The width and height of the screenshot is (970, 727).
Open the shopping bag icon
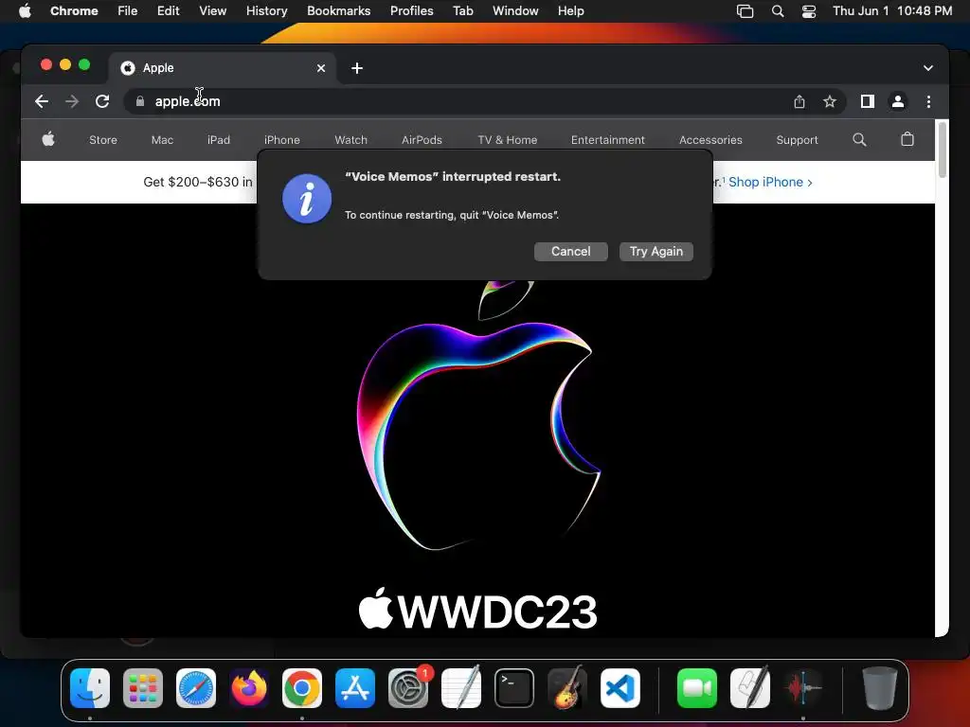click(907, 139)
